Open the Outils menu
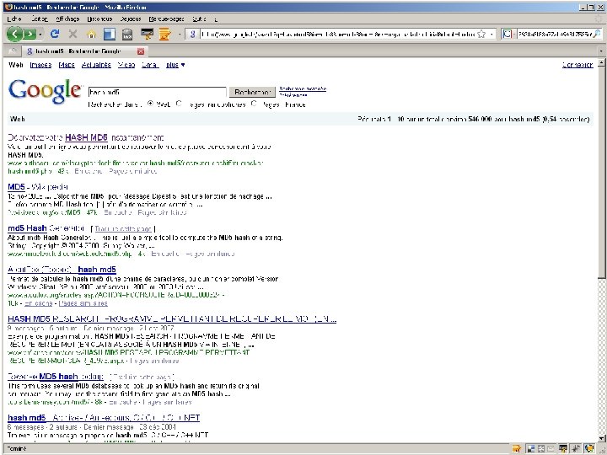The height and width of the screenshot is (455, 607). coord(199,19)
